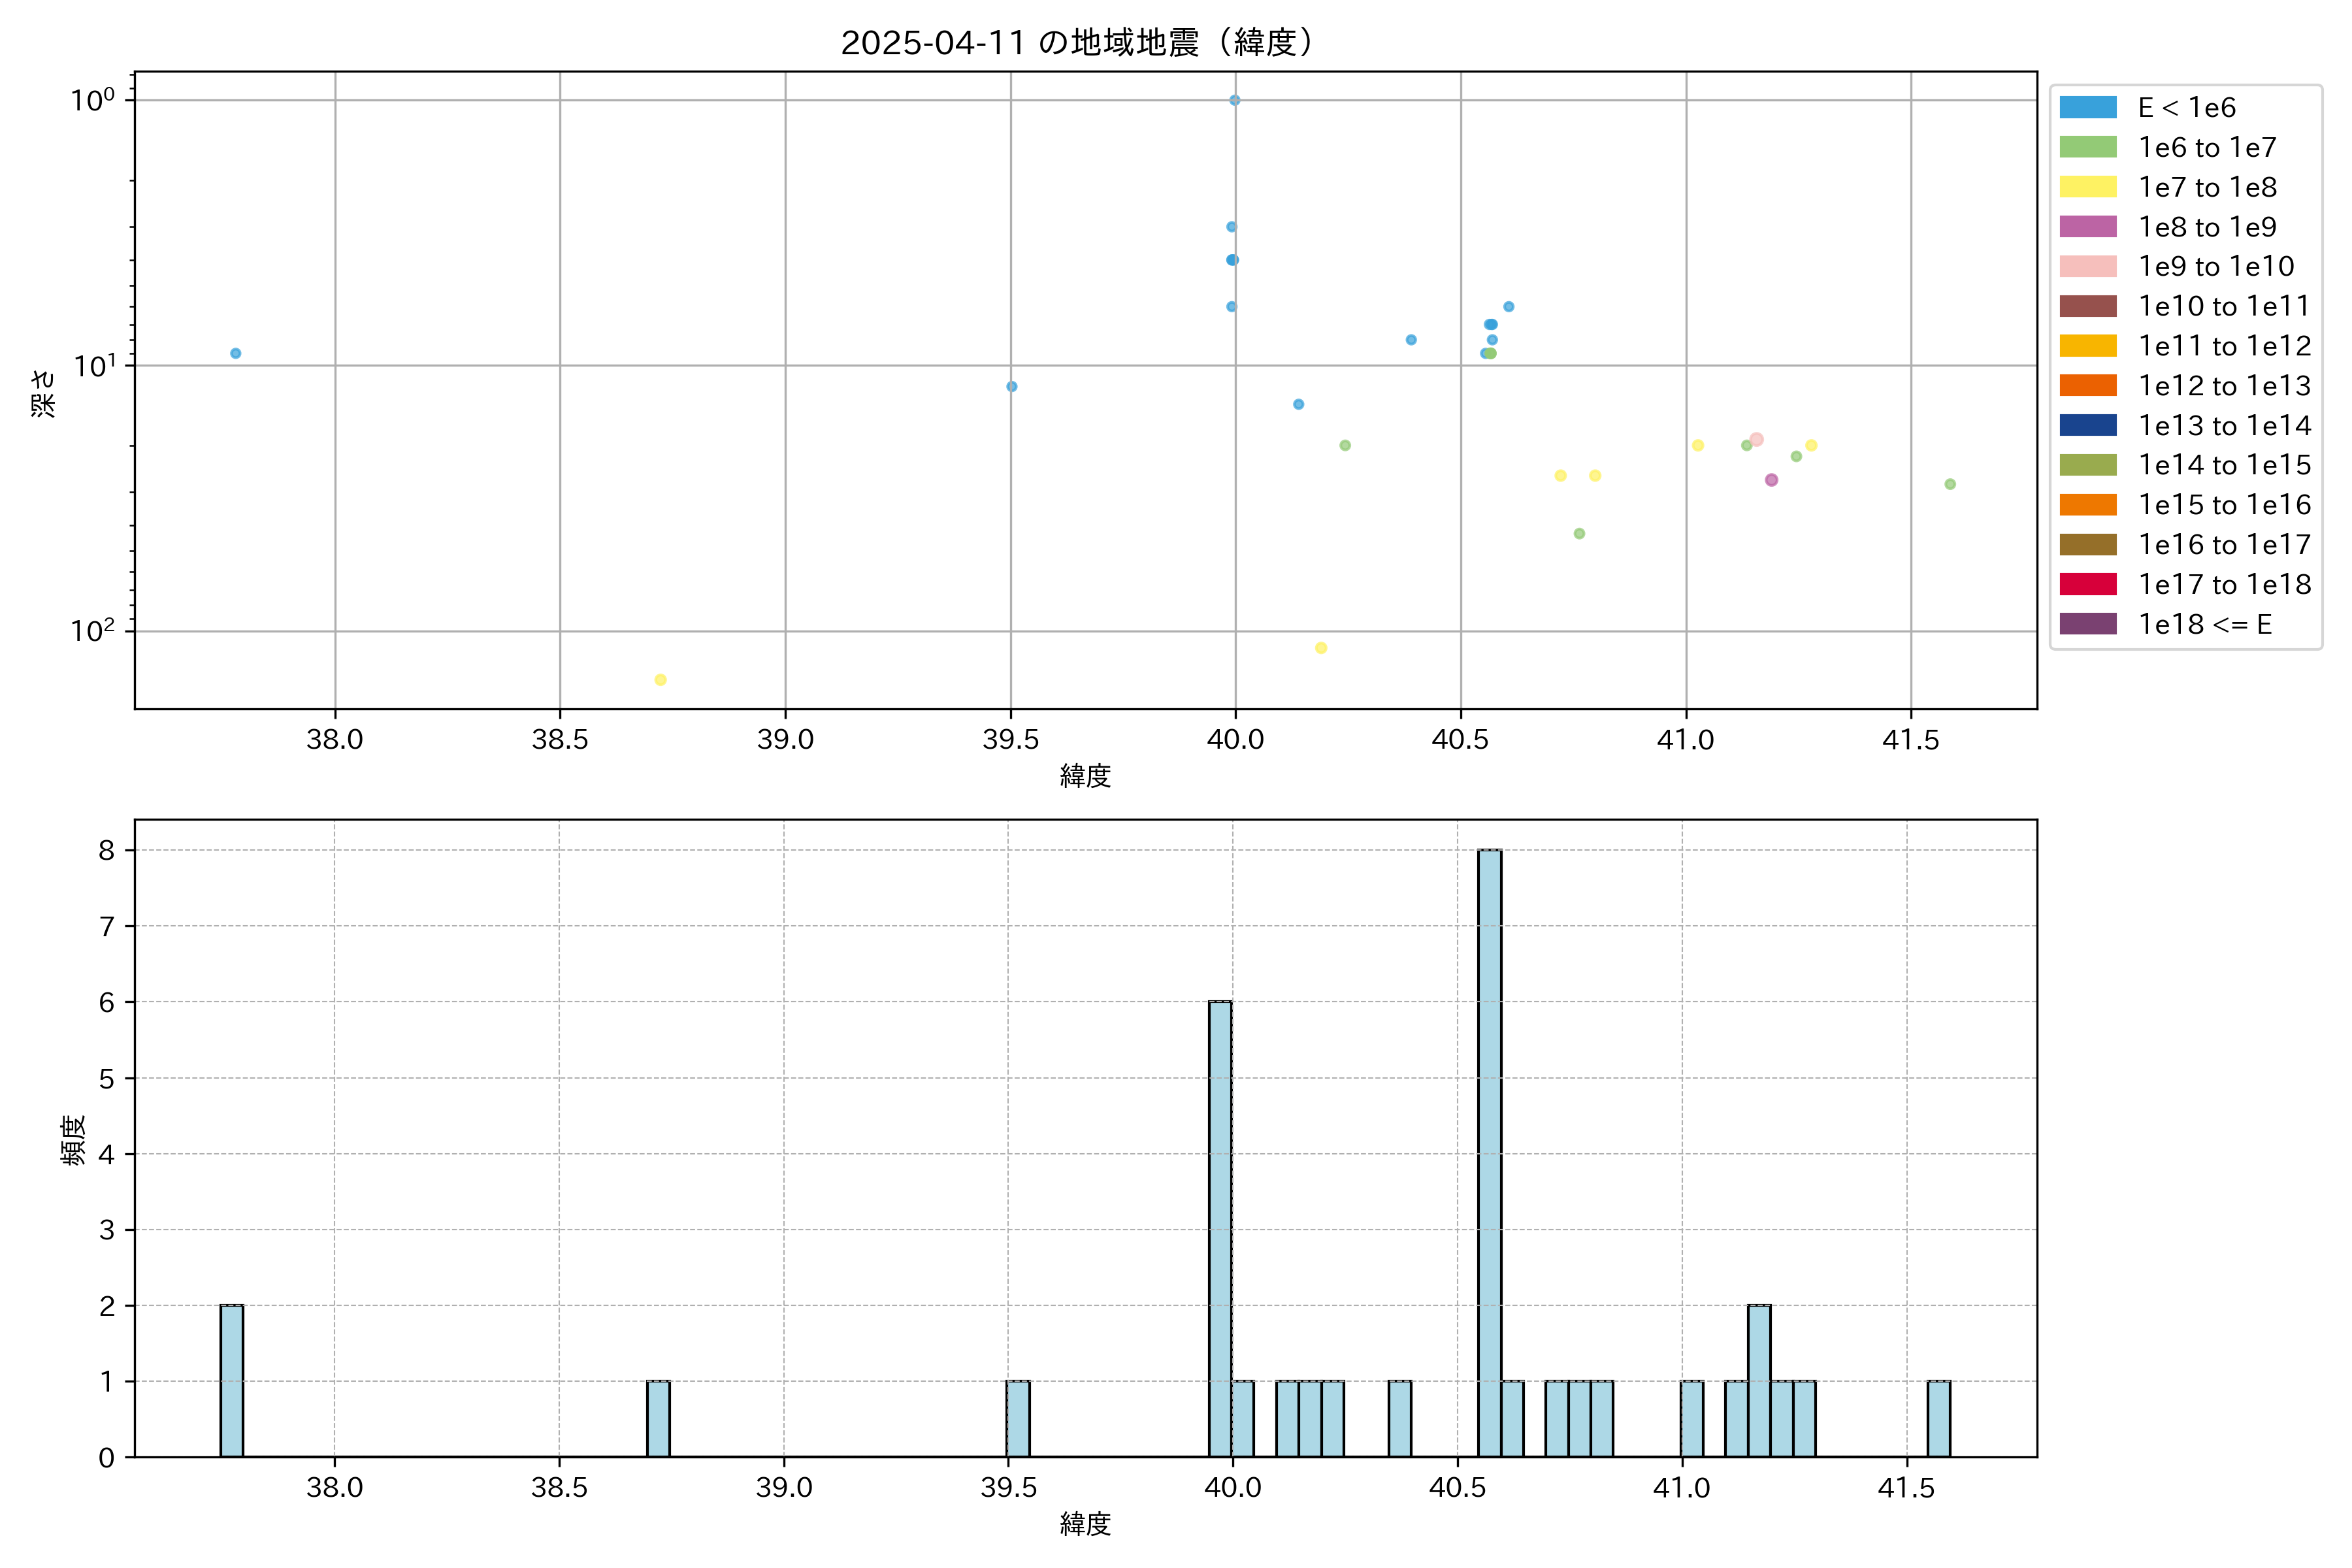Click the green 1e6 to 1e7 legend swatch

(x=2087, y=147)
